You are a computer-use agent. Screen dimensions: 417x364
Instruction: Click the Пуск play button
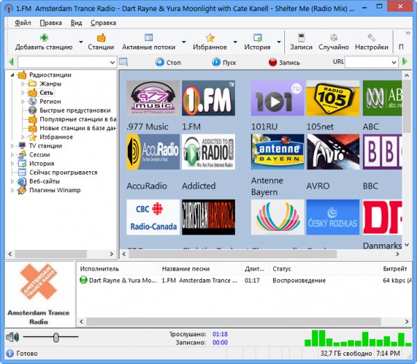224,63
